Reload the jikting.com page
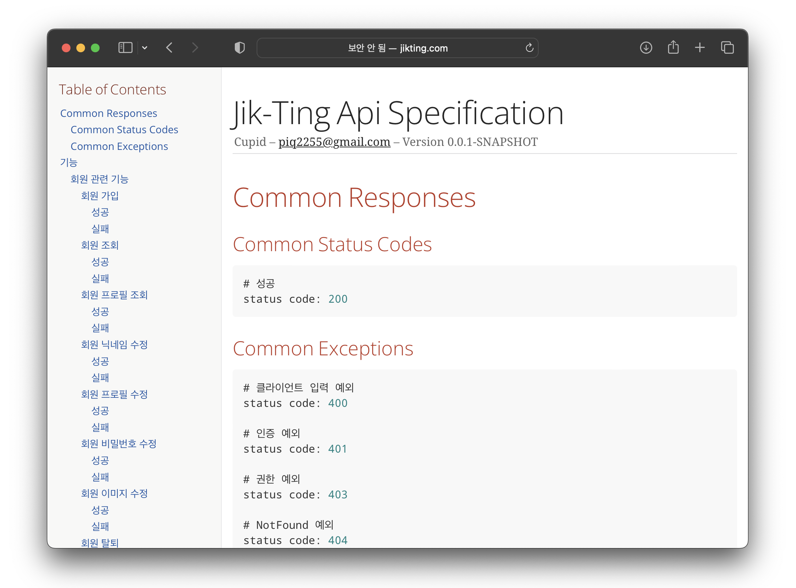Image resolution: width=796 pixels, height=588 pixels. pos(529,48)
